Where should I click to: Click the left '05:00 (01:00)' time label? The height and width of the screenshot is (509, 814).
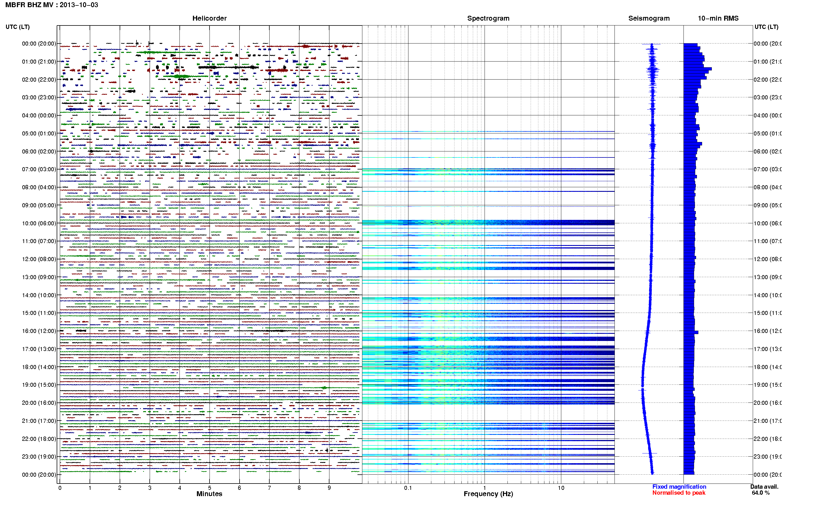[39, 134]
